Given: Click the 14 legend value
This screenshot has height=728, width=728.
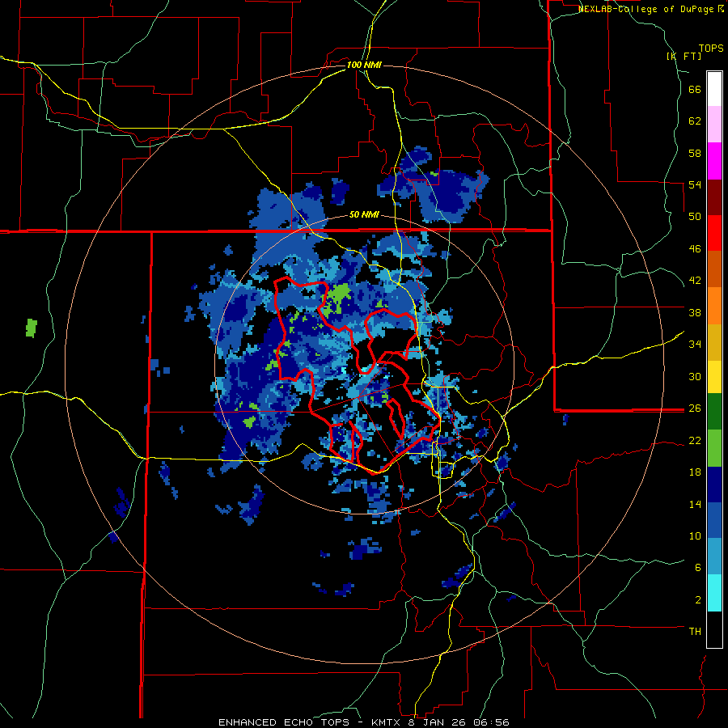Looking at the screenshot, I should [695, 504].
